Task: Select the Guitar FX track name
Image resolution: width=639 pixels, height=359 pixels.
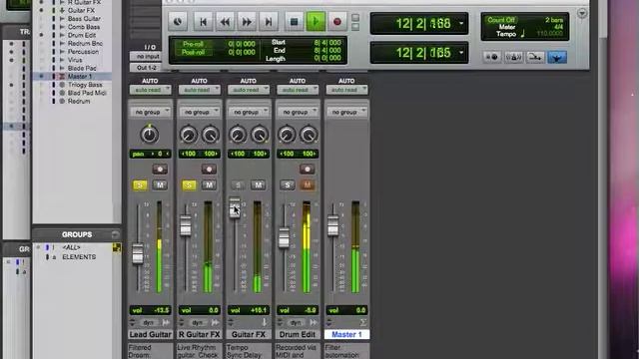Action: pos(249,335)
